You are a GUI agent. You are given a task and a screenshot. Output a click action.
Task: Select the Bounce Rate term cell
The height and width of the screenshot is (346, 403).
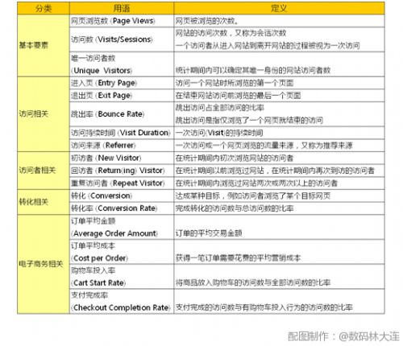point(122,114)
